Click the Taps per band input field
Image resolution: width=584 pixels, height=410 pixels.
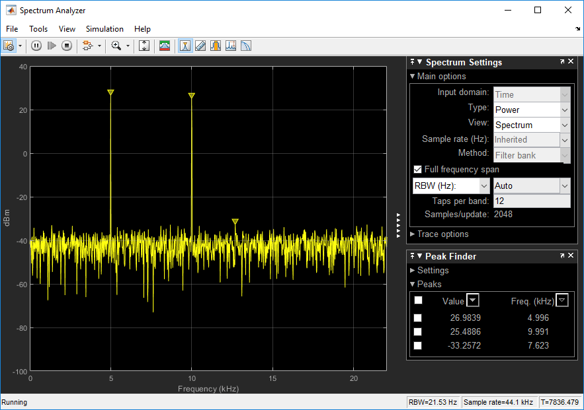(532, 201)
